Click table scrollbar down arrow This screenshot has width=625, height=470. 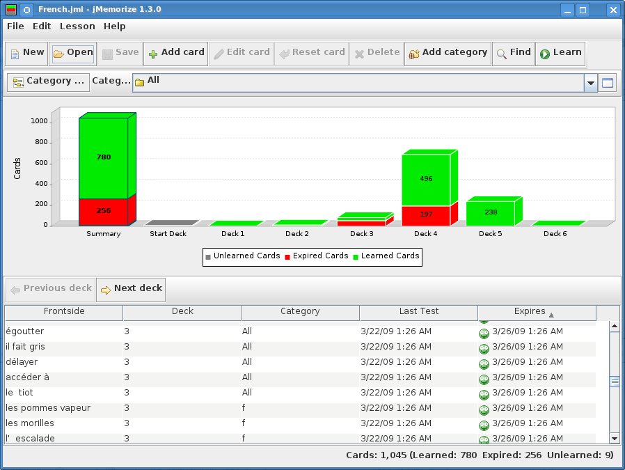[x=615, y=439]
